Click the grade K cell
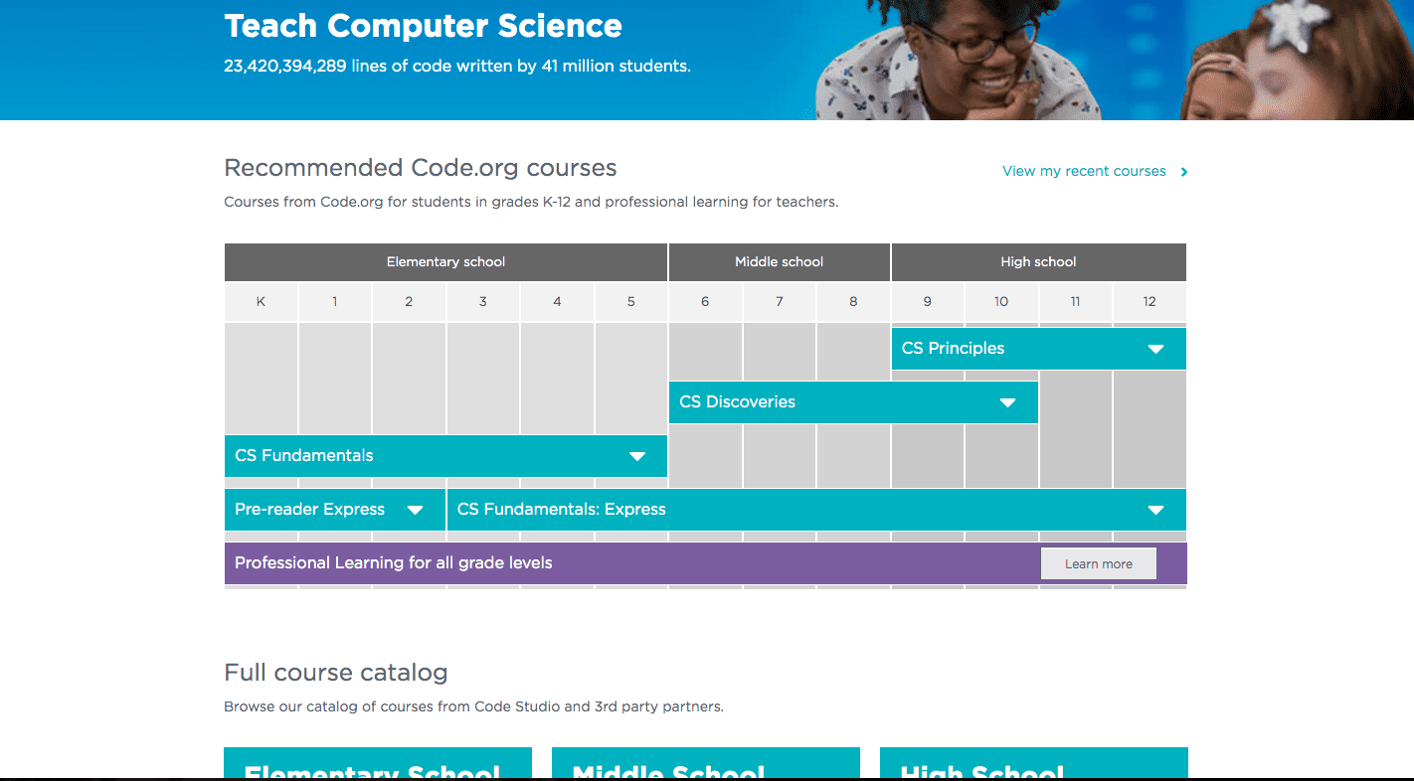1414x781 pixels. [x=261, y=302]
